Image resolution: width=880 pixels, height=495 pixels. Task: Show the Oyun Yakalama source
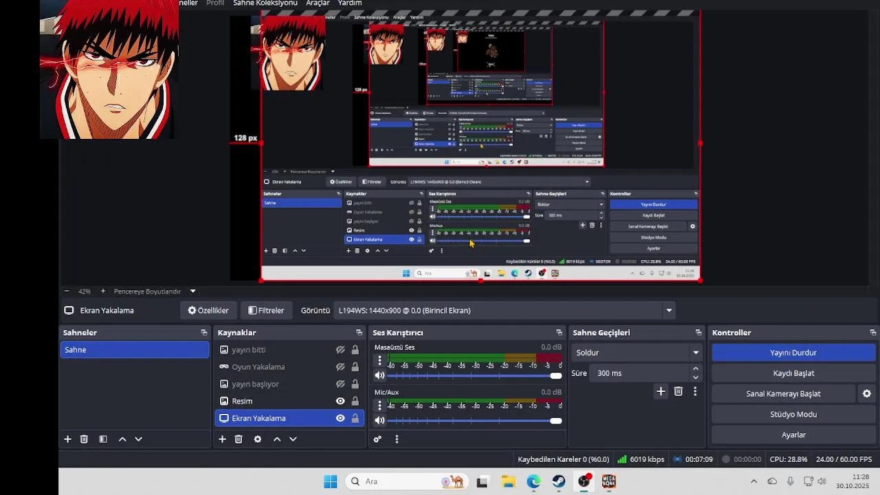coord(340,367)
